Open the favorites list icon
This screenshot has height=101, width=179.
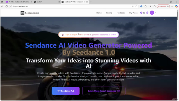pos(155,6)
